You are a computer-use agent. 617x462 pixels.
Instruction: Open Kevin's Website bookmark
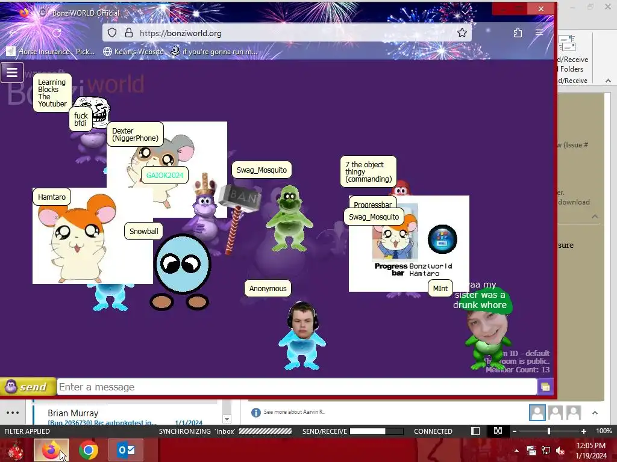pos(133,52)
